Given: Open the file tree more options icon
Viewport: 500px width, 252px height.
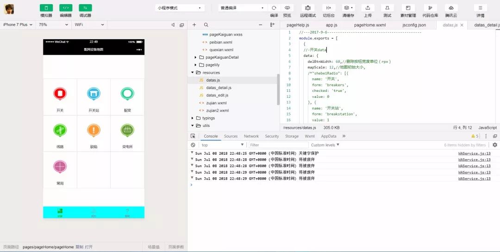Looking at the screenshot, I should point(261,25).
